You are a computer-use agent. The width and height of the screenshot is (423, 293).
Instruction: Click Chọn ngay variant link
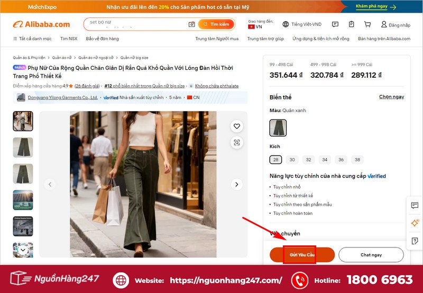391,97
